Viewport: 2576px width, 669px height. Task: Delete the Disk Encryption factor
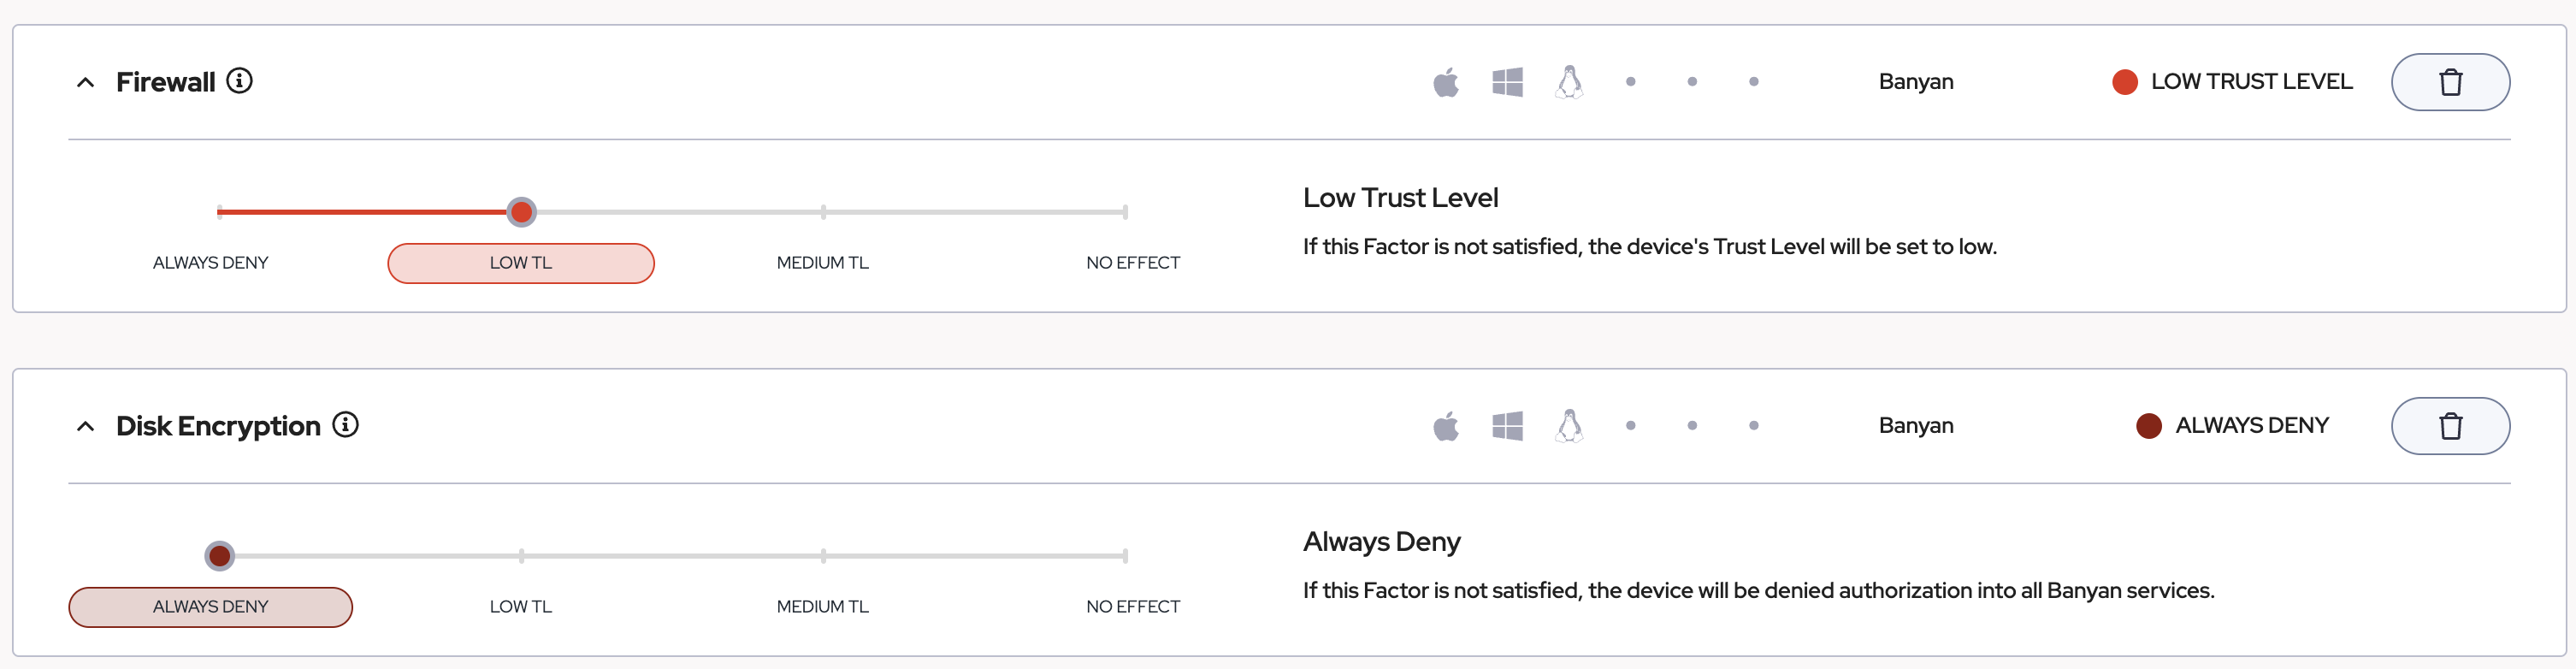(2449, 426)
